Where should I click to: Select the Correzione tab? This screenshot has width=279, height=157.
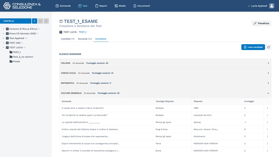(x=101, y=39)
